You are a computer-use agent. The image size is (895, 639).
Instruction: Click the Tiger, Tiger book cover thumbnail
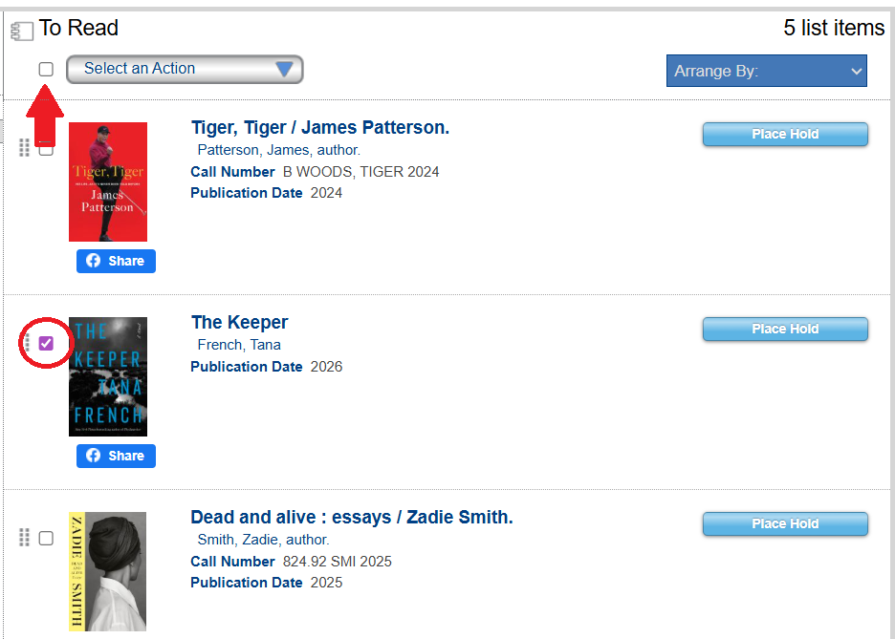click(107, 181)
